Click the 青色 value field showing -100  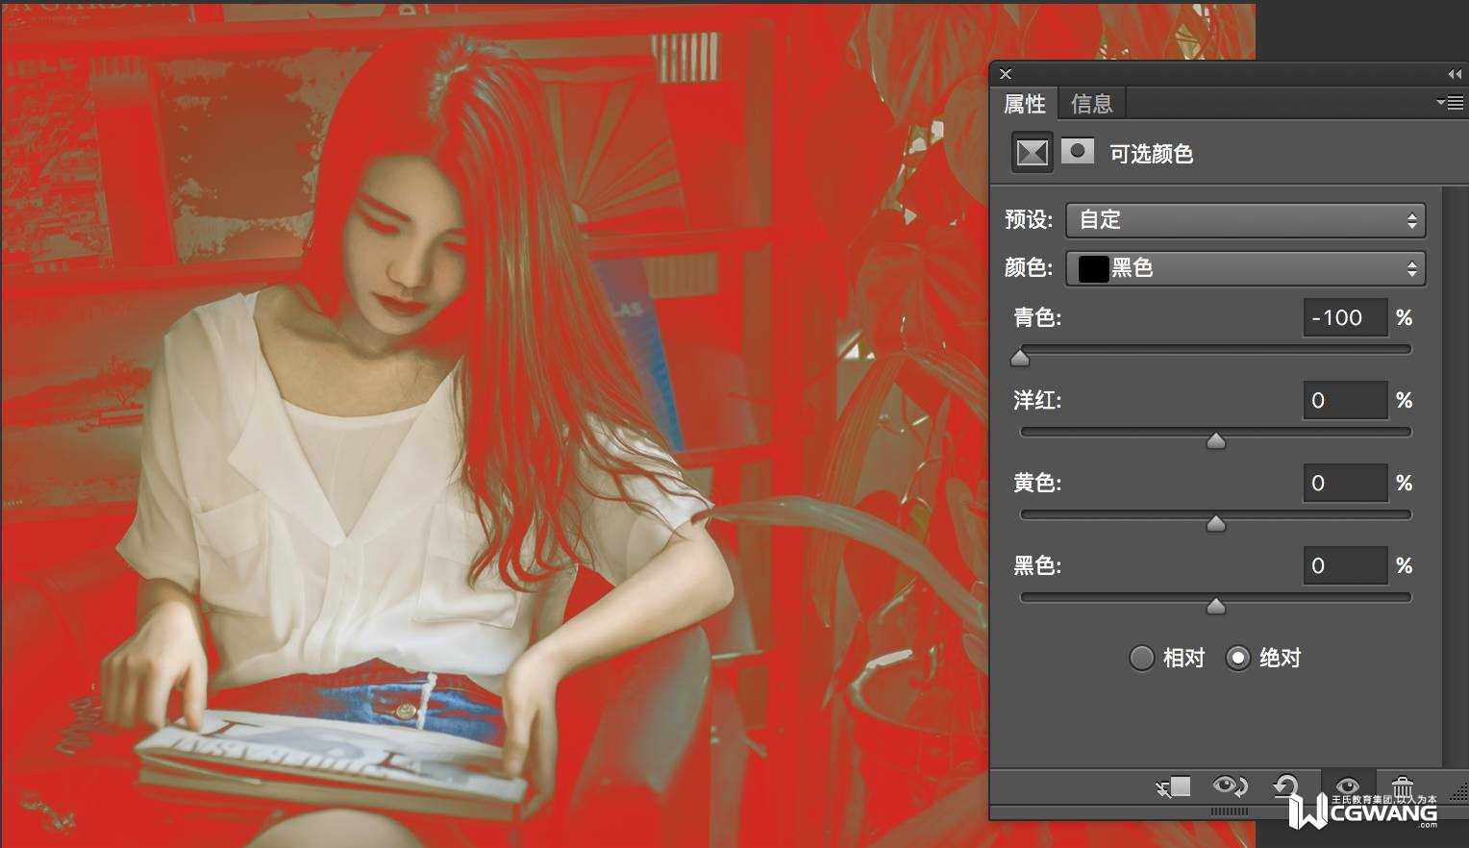coord(1345,317)
